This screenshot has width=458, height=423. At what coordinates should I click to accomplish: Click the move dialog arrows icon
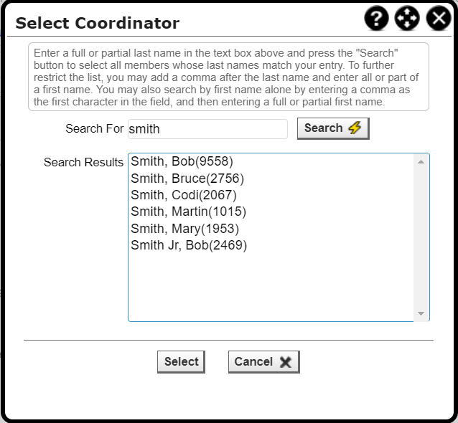407,18
